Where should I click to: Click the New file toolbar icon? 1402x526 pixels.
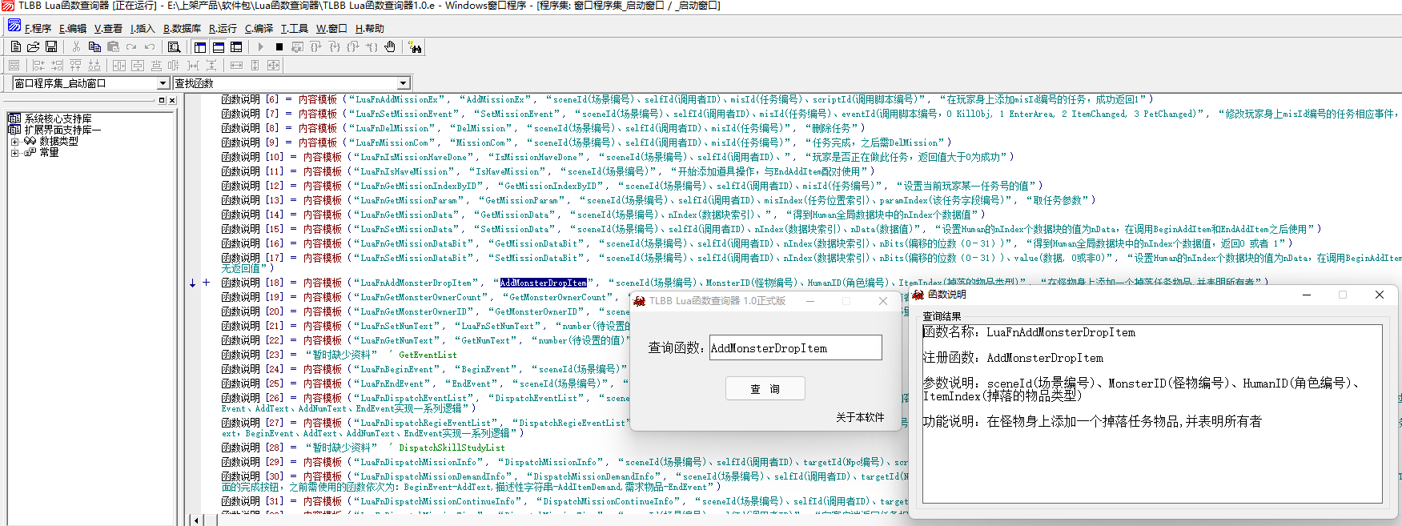pos(14,47)
